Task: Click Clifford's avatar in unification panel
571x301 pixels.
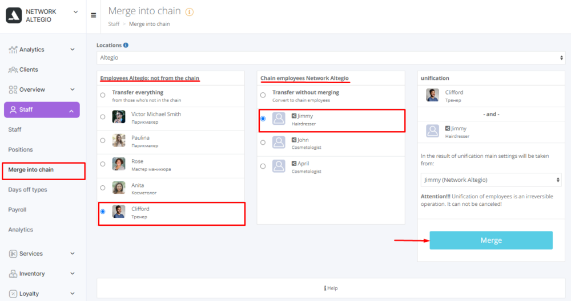Action: 433,95
